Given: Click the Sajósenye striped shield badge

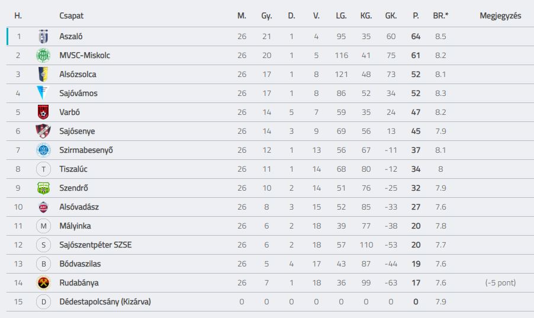Looking at the screenshot, I should pos(43,131).
